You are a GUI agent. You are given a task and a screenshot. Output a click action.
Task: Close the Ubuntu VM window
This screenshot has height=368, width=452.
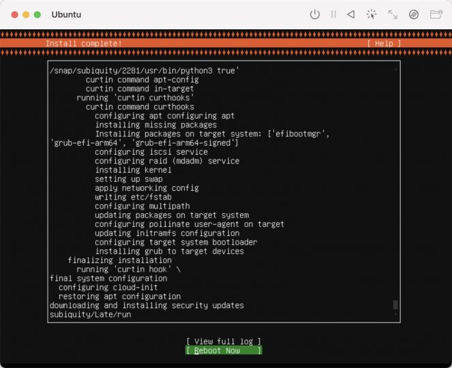coord(15,14)
